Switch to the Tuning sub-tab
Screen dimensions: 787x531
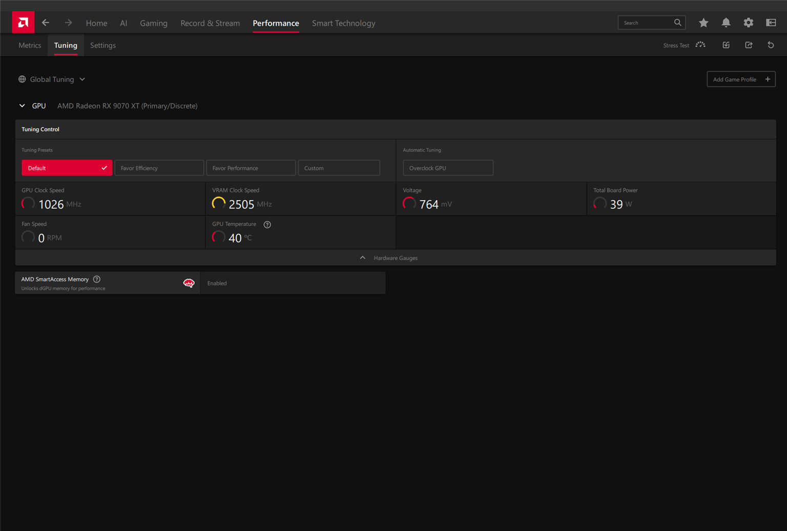(x=66, y=45)
